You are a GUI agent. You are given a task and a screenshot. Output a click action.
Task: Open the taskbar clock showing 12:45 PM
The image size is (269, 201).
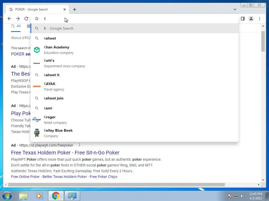[256, 196]
